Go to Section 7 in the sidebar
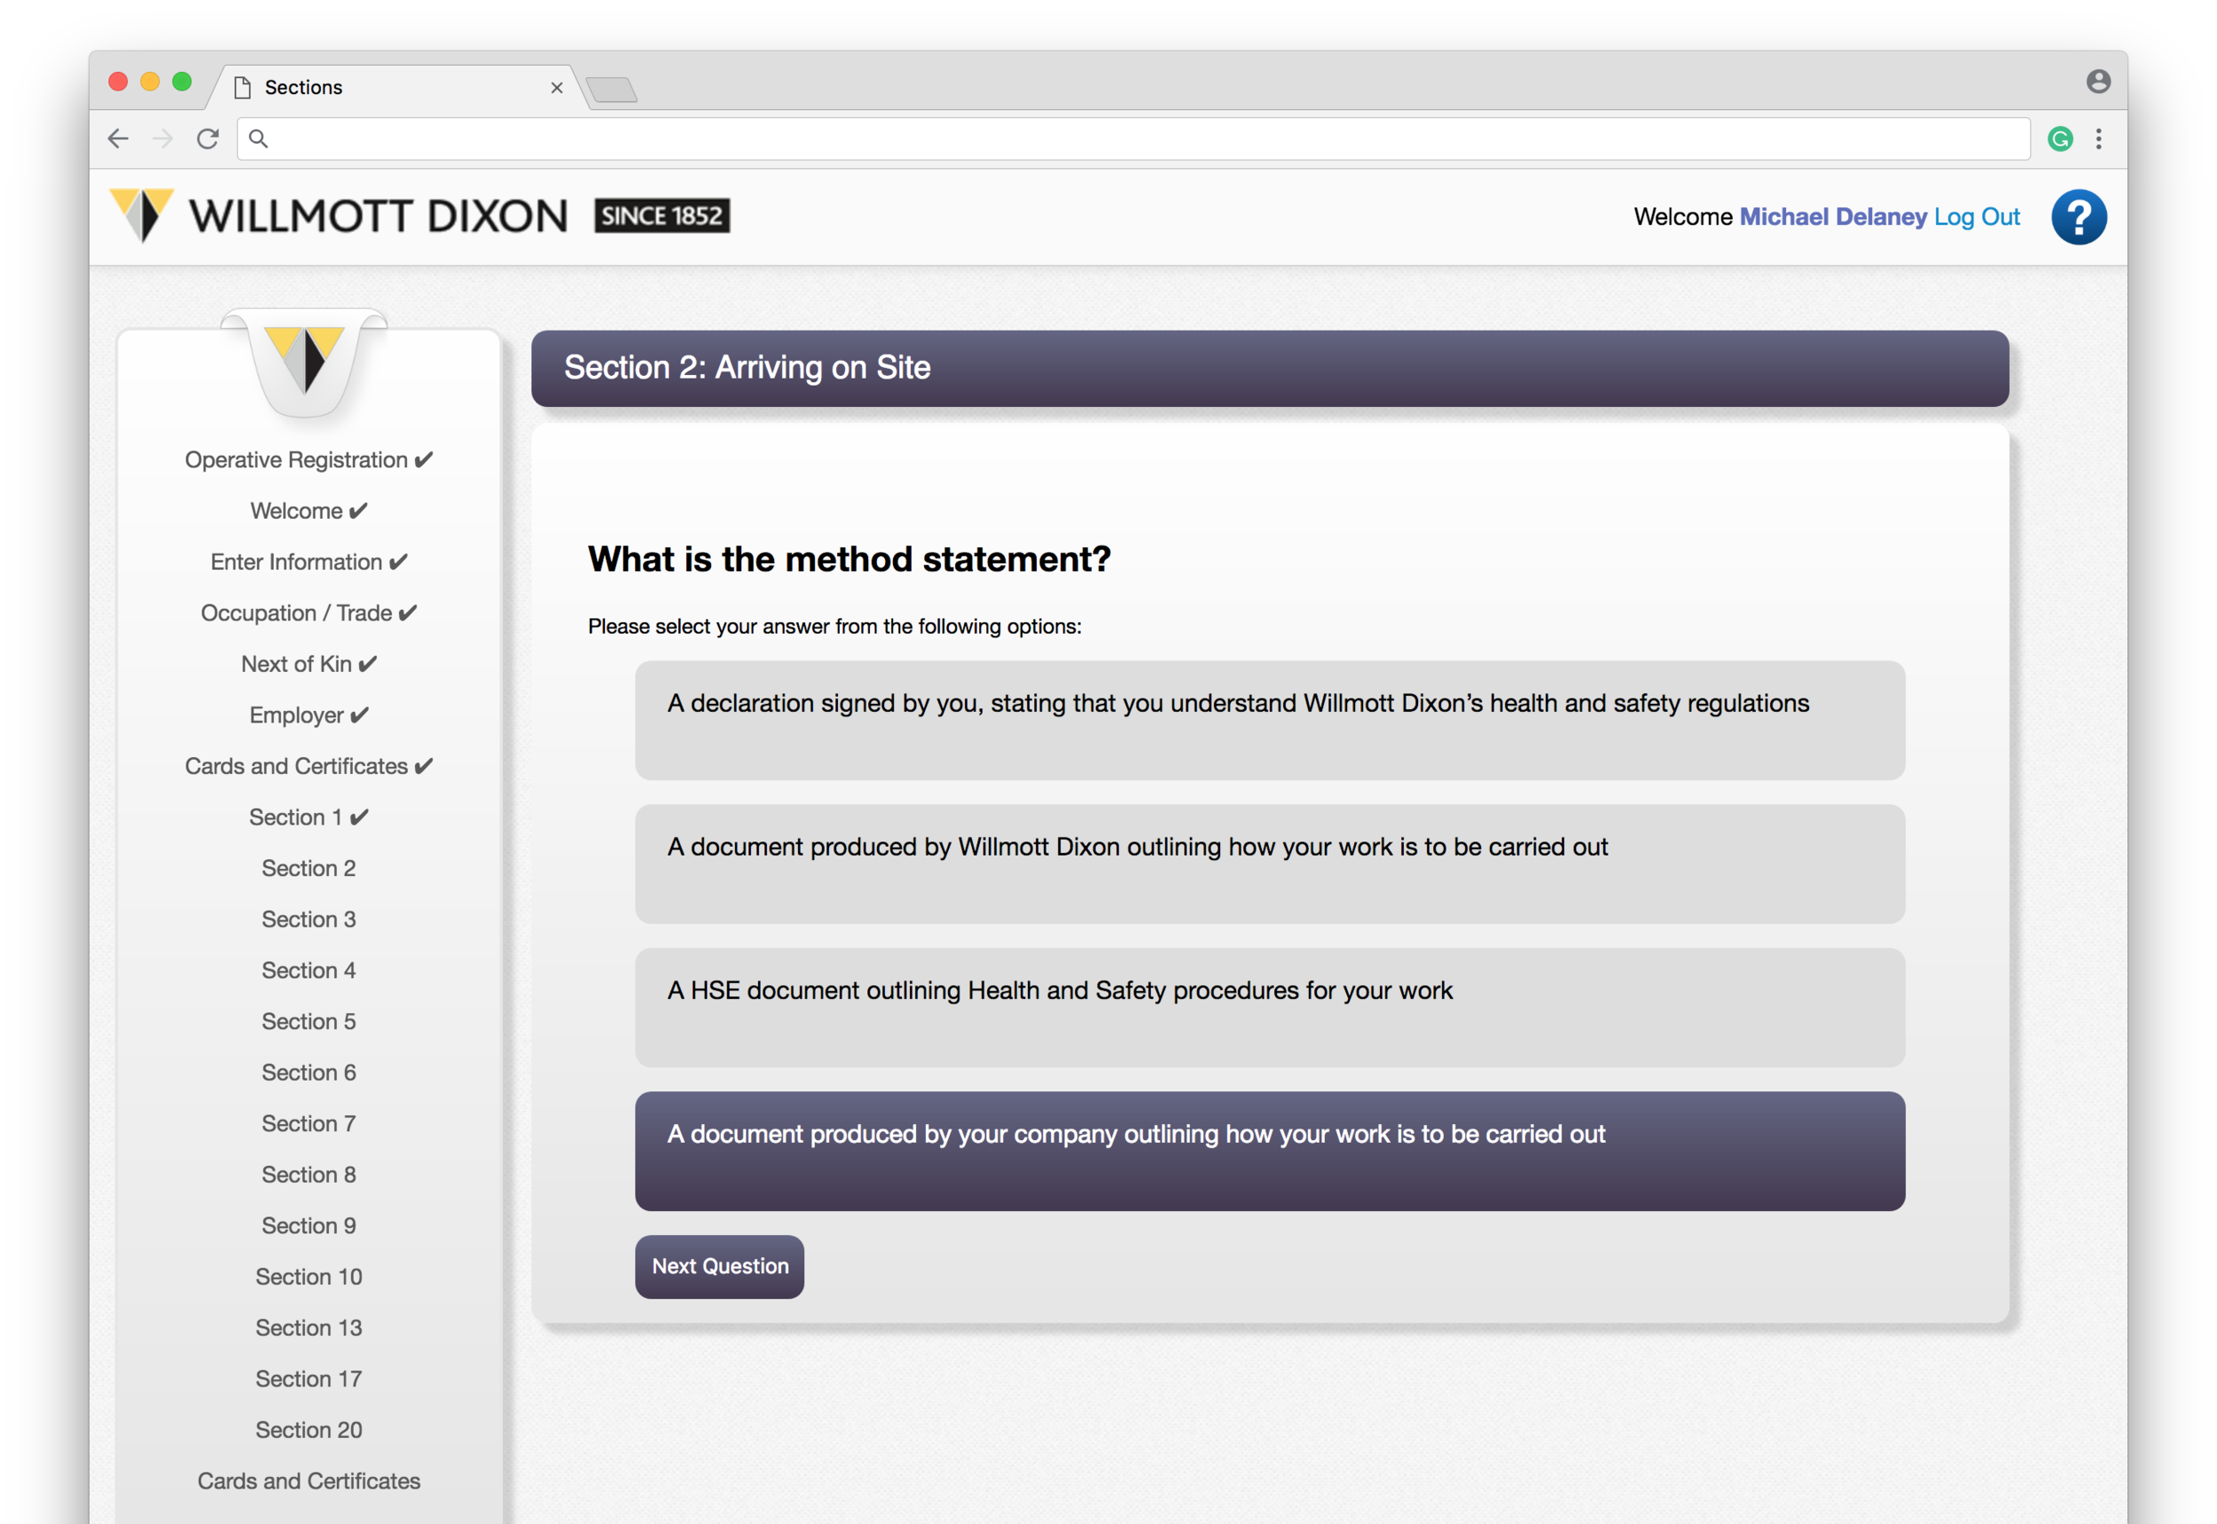 [309, 1124]
